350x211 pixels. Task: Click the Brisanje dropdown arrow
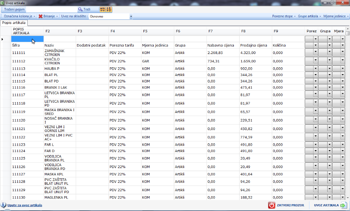tap(57, 16)
